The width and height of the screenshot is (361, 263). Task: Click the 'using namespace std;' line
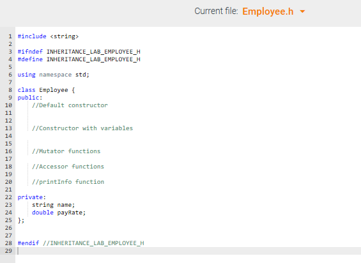point(54,75)
